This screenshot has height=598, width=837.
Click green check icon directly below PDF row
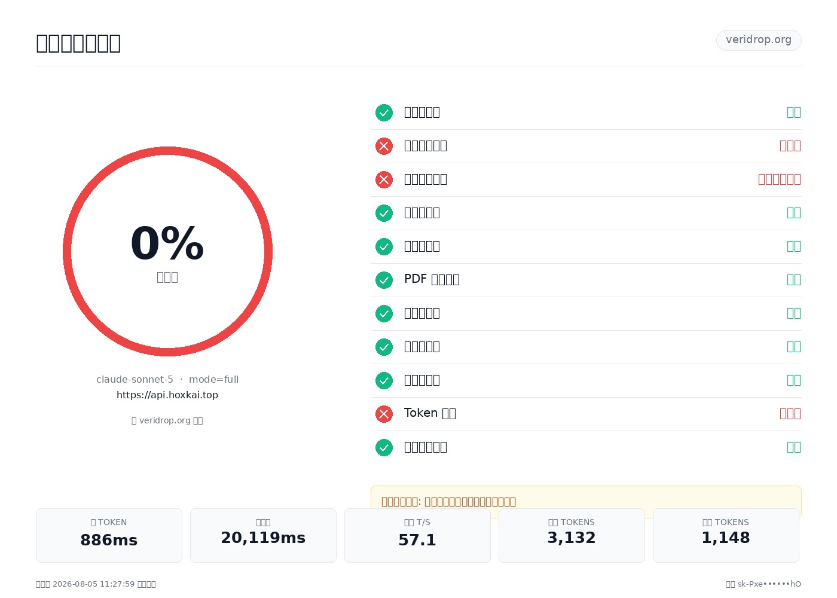pos(384,313)
